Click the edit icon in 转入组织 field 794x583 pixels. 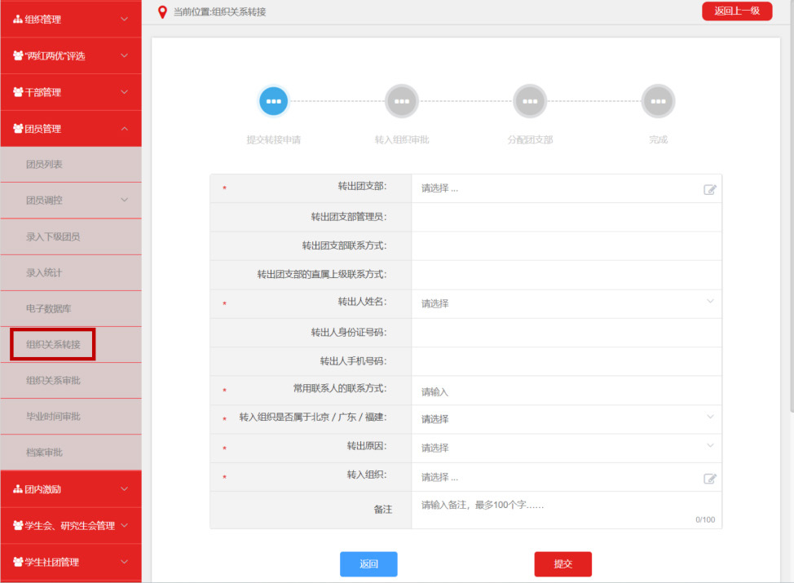[709, 479]
